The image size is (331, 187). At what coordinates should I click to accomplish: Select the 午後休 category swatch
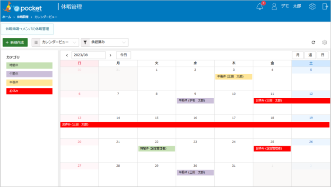point(29,83)
